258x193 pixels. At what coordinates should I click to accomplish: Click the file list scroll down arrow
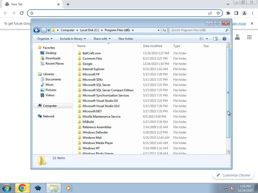point(228,152)
